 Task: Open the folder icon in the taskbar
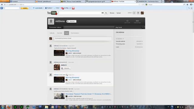pos(46,107)
